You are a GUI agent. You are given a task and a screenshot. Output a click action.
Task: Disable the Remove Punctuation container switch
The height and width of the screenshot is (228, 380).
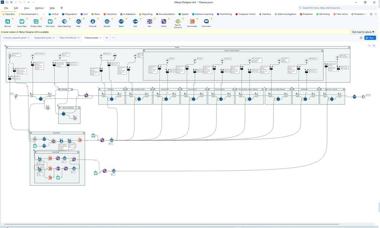point(210,89)
